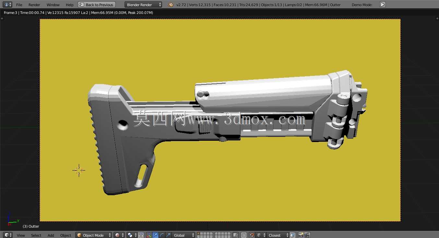This screenshot has height=238, width=439.
Task: Select the rotate manipulator arc icon
Action: point(162,235)
